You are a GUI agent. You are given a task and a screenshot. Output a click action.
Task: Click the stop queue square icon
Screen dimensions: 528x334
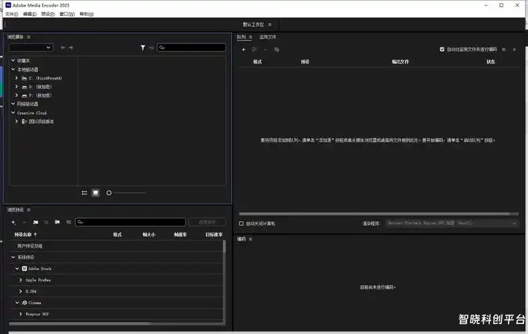pos(504,49)
